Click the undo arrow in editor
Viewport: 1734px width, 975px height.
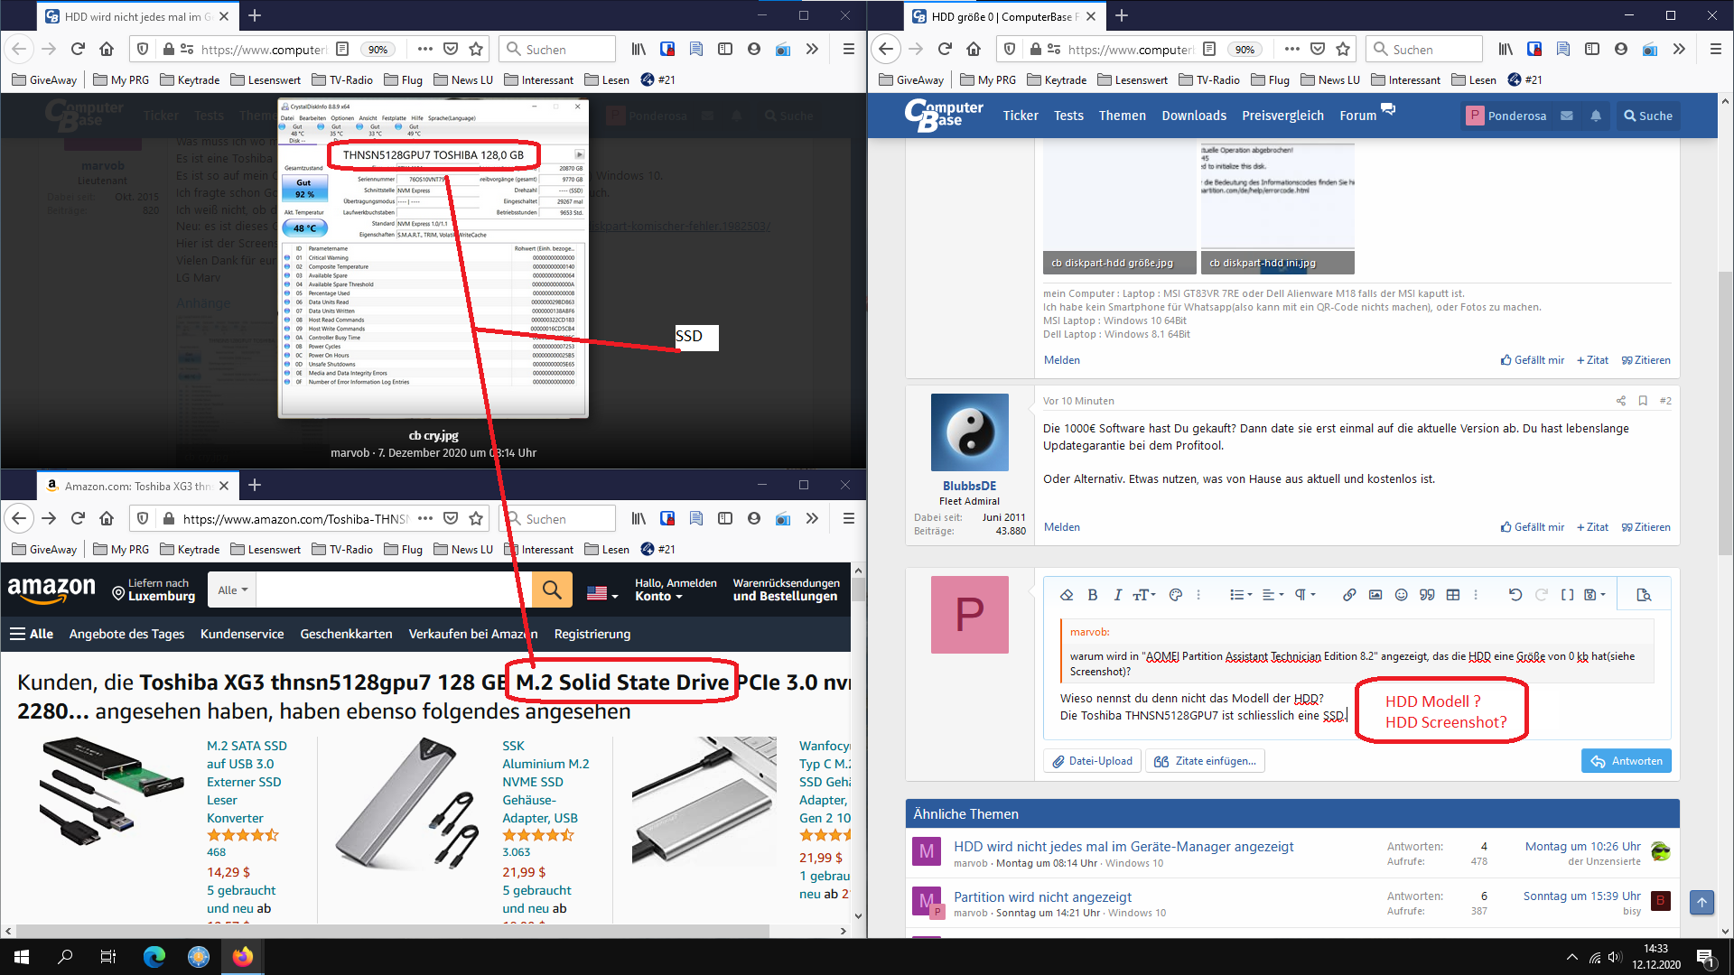(x=1515, y=595)
